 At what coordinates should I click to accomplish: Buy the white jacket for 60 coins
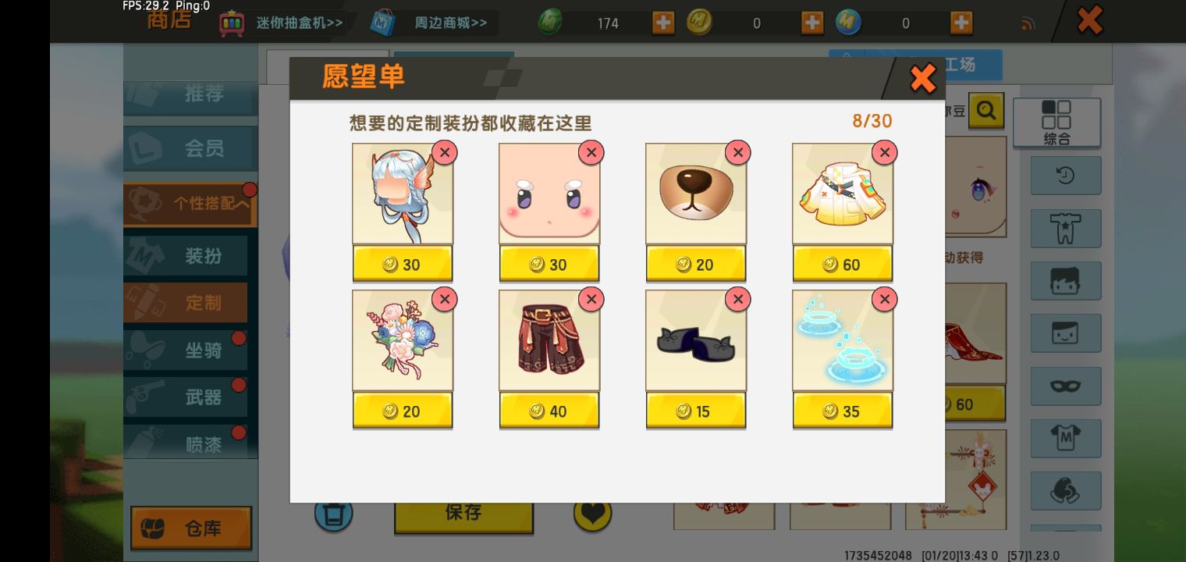click(843, 265)
